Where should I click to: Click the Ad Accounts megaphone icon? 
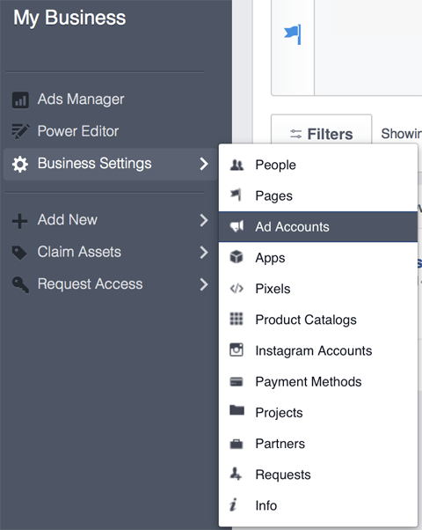[236, 226]
